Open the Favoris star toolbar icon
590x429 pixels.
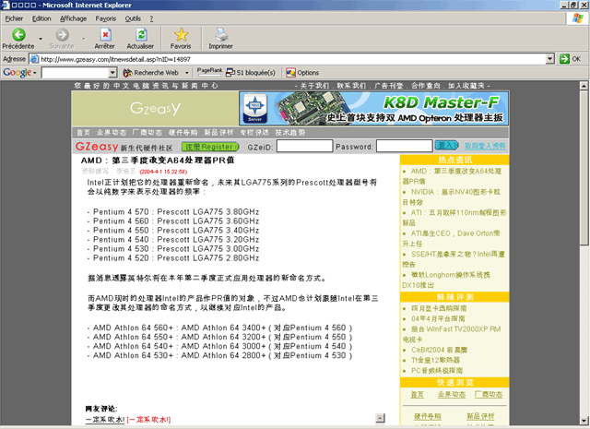coord(181,35)
